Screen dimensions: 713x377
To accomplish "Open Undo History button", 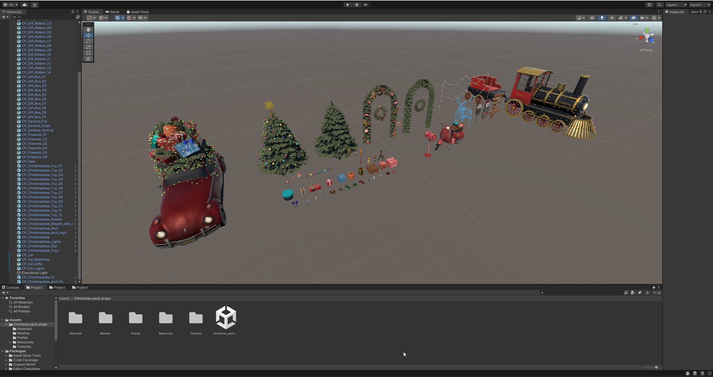I will tap(649, 5).
